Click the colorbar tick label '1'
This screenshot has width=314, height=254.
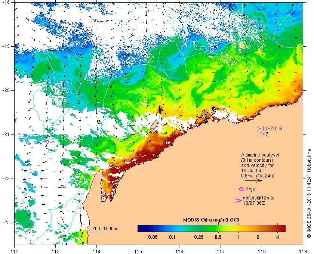pos(238,237)
